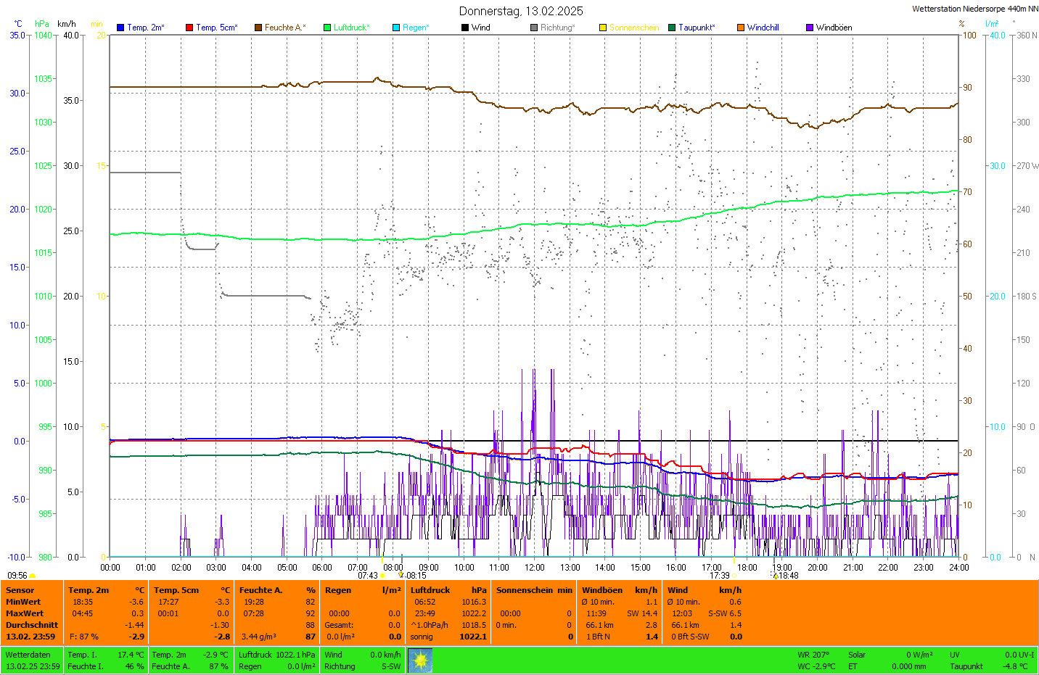Click the green Luftdruck legend square
The width and height of the screenshot is (1039, 675).
click(x=327, y=28)
